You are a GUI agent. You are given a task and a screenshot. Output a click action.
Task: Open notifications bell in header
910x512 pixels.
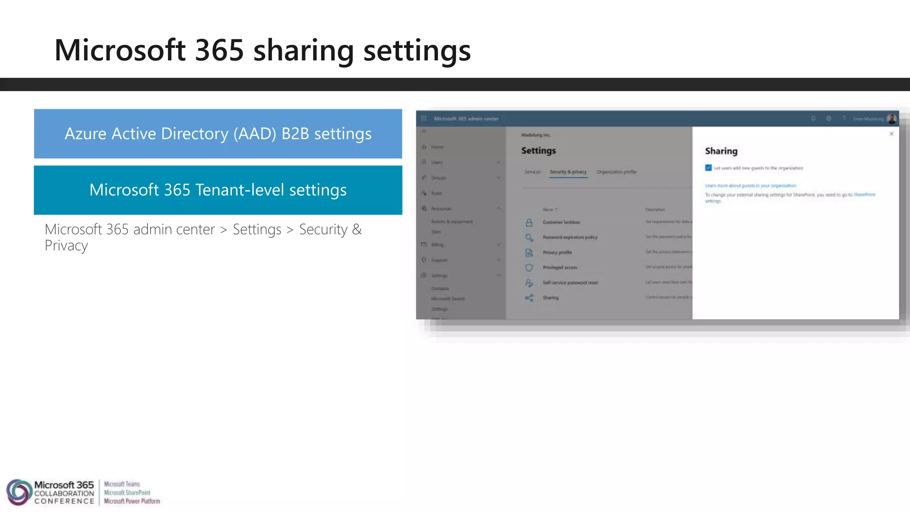813,119
